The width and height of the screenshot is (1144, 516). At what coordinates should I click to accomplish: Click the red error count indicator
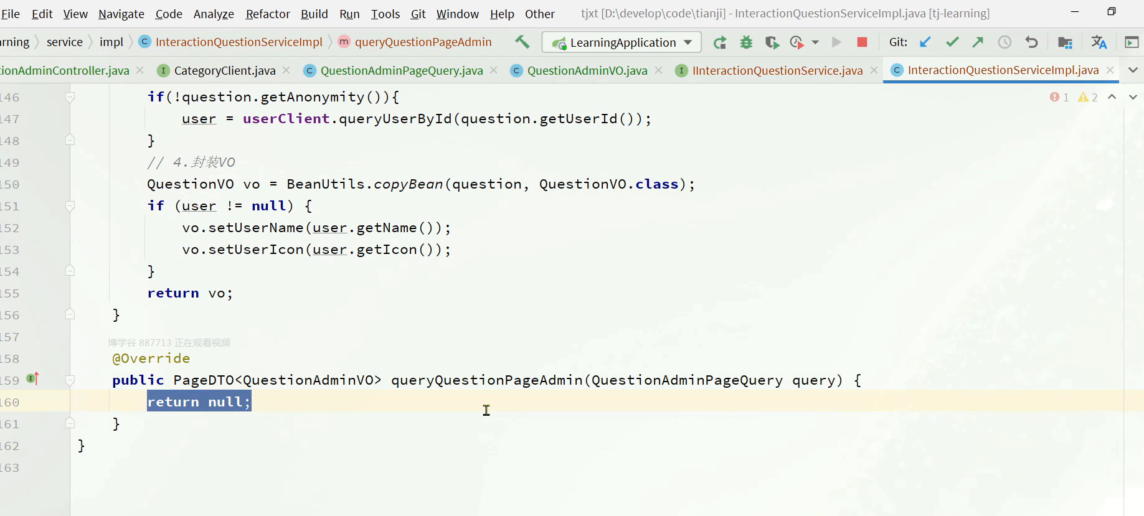(x=1059, y=97)
